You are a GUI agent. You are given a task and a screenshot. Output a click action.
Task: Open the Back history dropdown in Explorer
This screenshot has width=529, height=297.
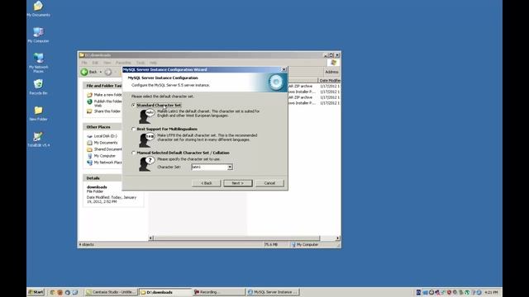coord(101,72)
